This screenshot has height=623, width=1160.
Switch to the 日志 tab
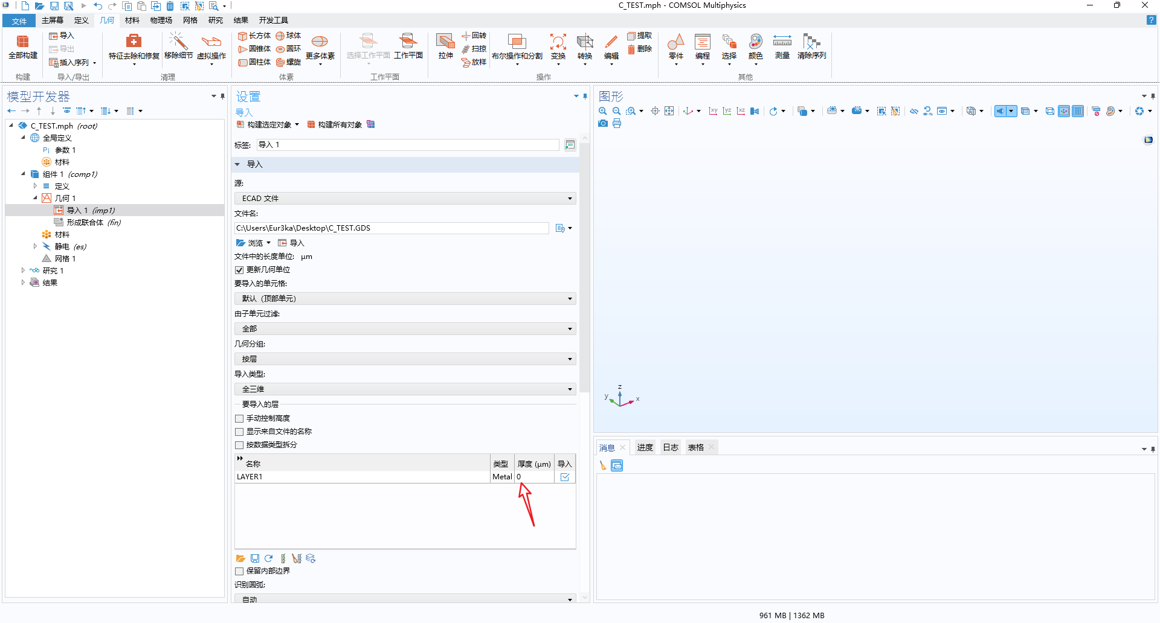pos(671,447)
